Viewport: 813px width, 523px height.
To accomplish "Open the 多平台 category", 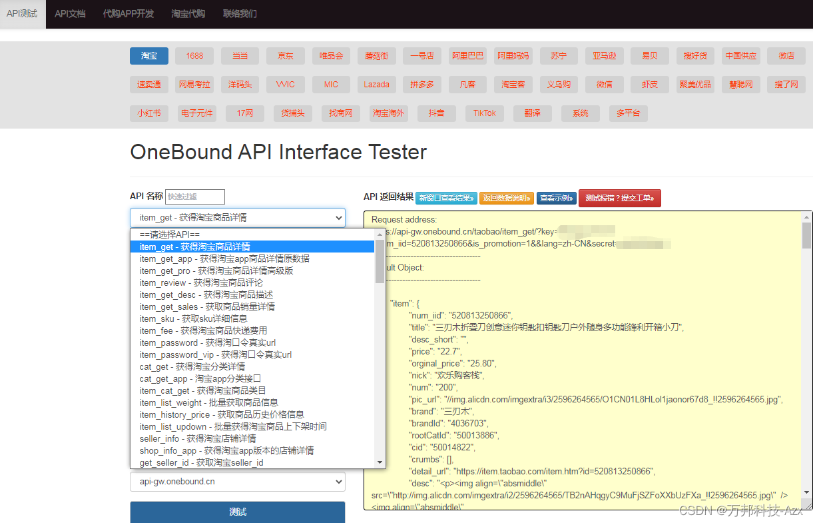I will pyautogui.click(x=628, y=113).
